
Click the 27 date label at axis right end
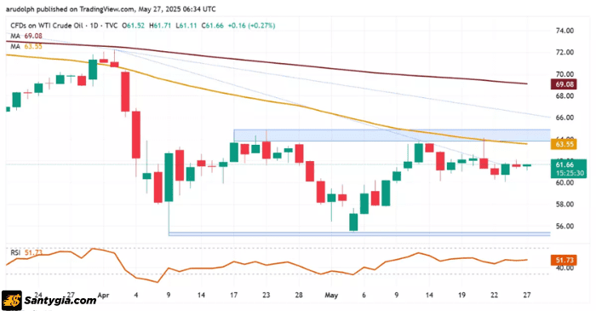[526, 295]
